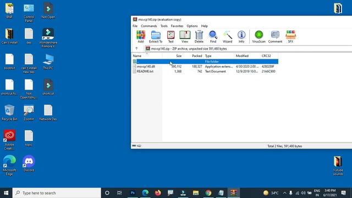Select the topic file on desktop
352x198 pixels.
(x=29, y=139)
